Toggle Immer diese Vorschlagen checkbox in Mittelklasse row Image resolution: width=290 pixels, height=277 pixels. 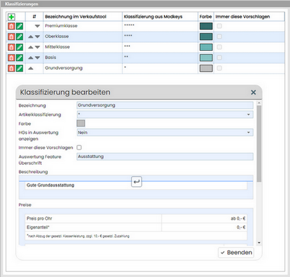[219, 47]
